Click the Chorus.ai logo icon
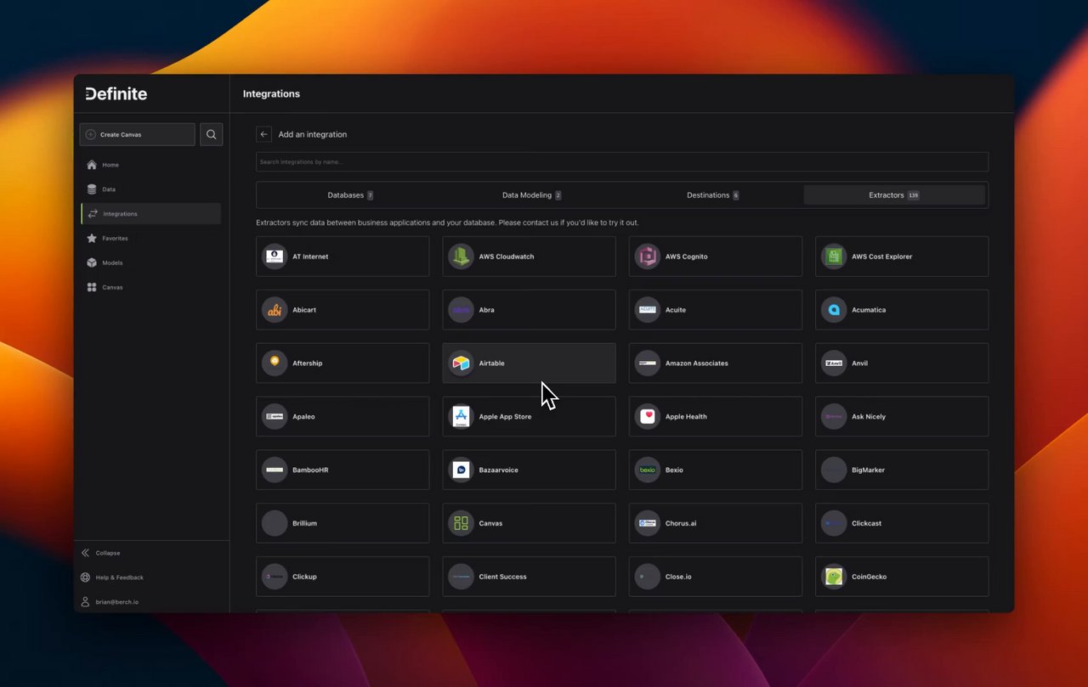1088x687 pixels. click(648, 523)
